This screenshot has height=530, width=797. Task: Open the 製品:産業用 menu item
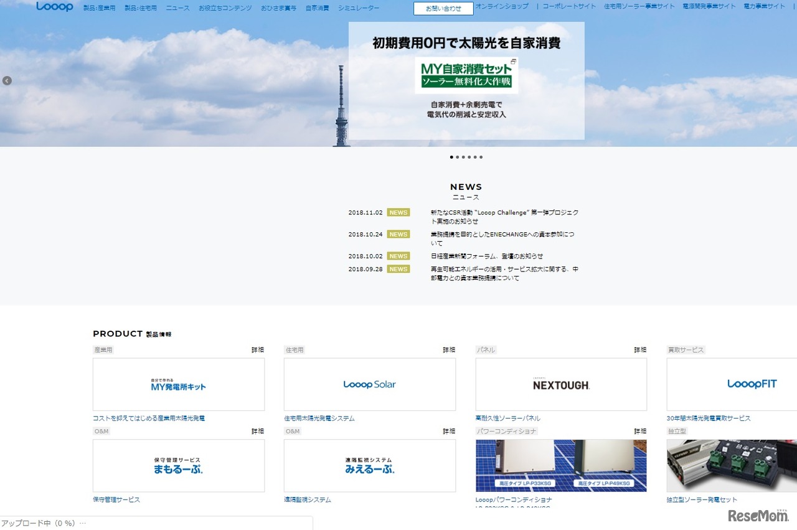[99, 8]
